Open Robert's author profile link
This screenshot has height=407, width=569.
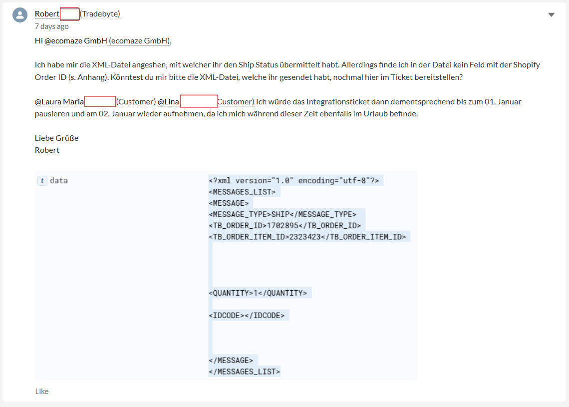(47, 14)
